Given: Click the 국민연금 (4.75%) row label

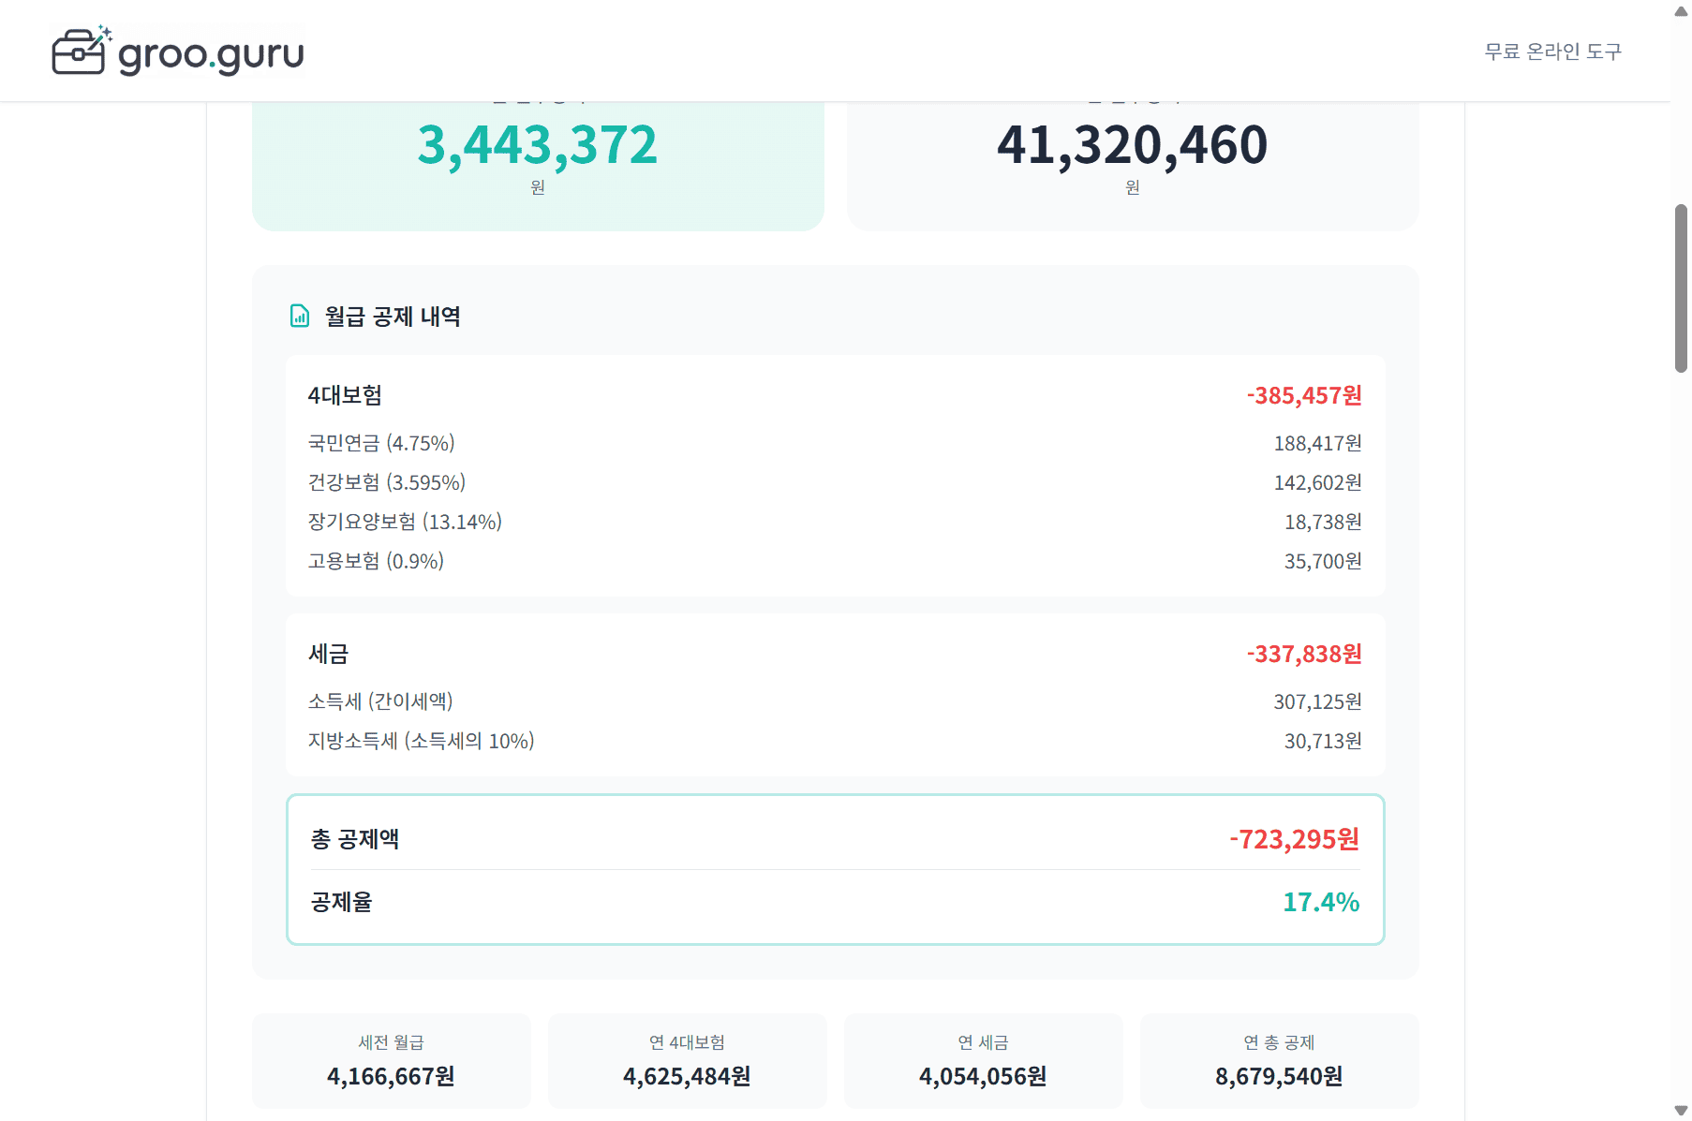Looking at the screenshot, I should 381,443.
